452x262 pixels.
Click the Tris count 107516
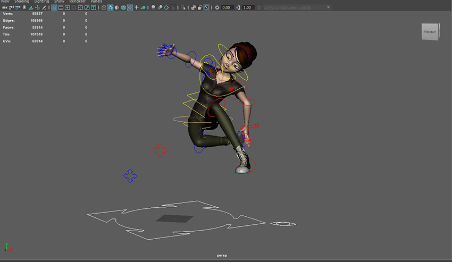pyautogui.click(x=36, y=35)
